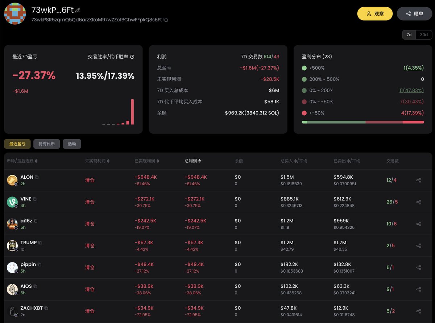Select the 最近盈亏 tab
Viewport: 435px width, 323px height.
17,144
